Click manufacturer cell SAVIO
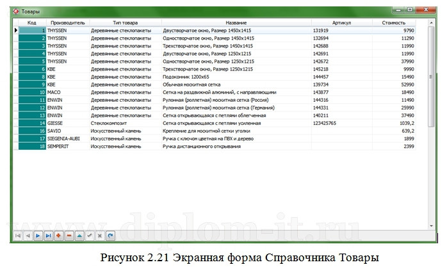This screenshot has width=447, height=267. coord(68,131)
